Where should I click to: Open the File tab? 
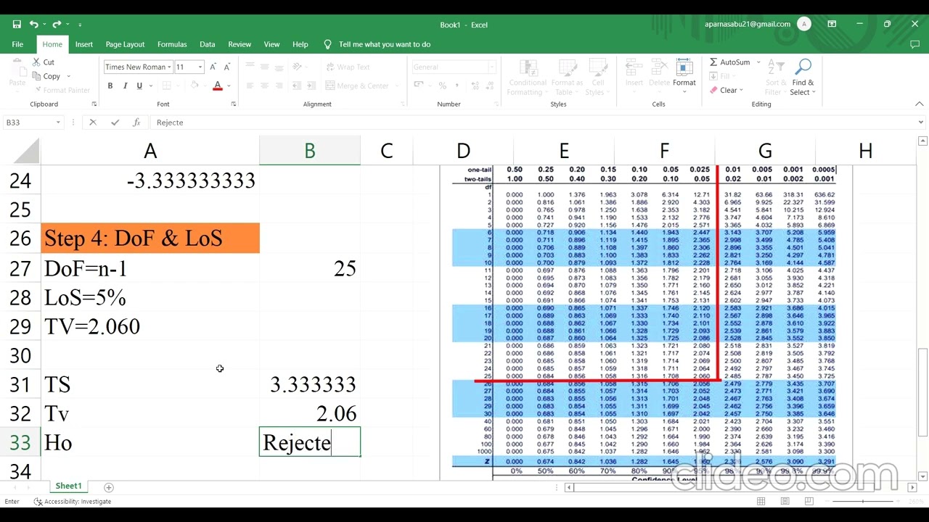pyautogui.click(x=17, y=44)
